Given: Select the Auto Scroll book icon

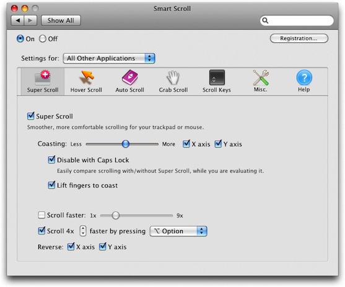Looking at the screenshot, I should point(130,77).
